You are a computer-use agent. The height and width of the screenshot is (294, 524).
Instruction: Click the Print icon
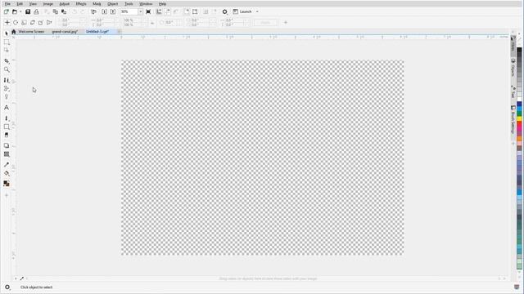coord(36,11)
